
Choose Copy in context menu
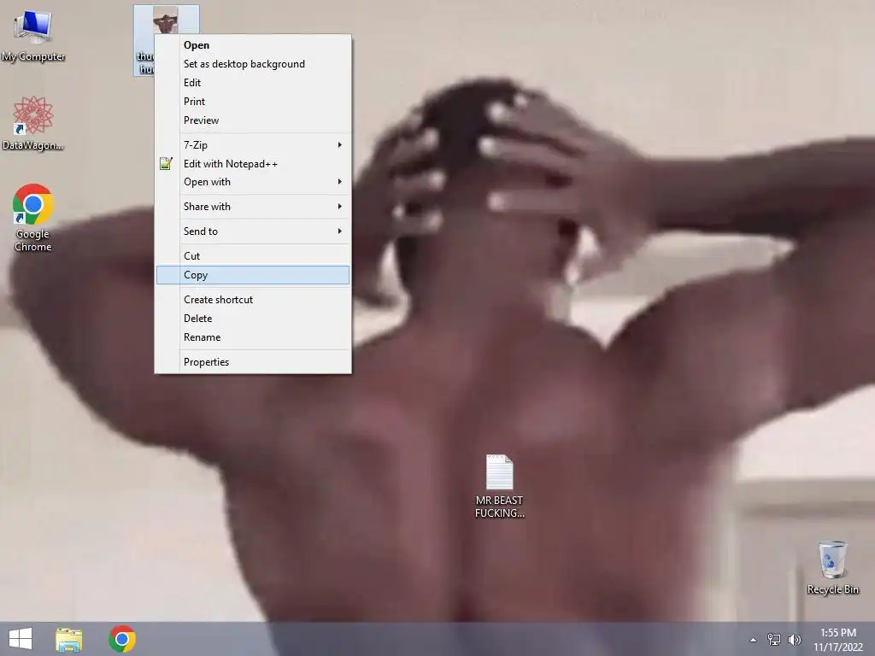click(x=253, y=275)
